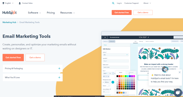Click the corner radius slider handle
The image size is (183, 97).
(111, 95)
